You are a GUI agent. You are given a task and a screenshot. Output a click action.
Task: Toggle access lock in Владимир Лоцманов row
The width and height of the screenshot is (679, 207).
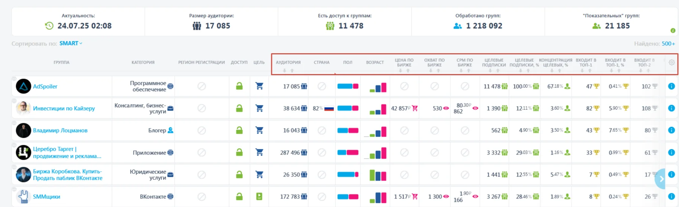point(239,130)
